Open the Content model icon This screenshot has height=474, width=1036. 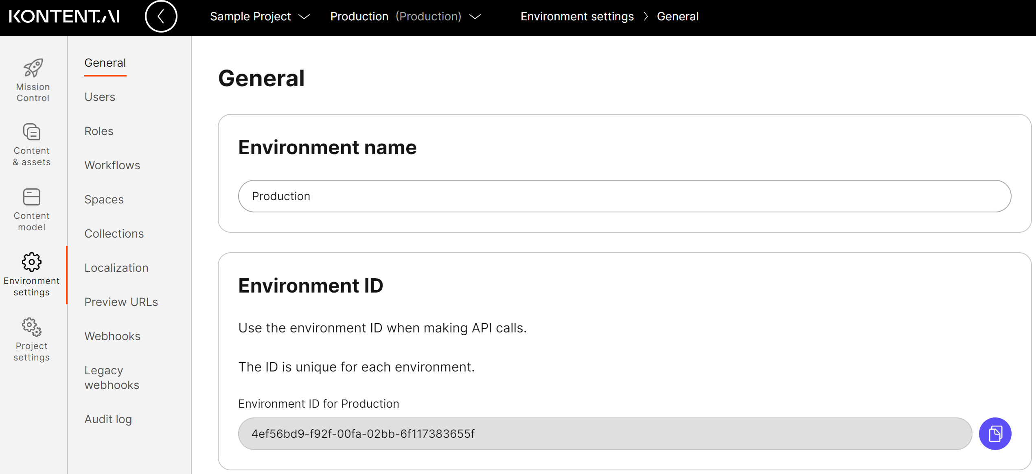tap(32, 197)
